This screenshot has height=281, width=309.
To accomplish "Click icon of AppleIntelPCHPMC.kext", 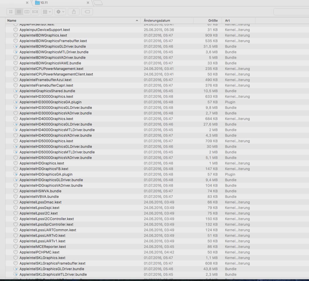I will coord(15,252).
